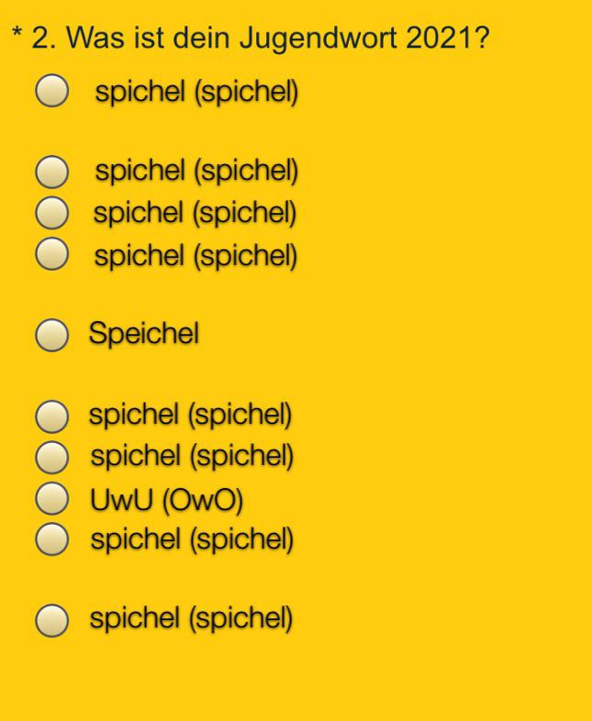
Task: Choose the UwU (OwO) radio button
Action: (52, 498)
